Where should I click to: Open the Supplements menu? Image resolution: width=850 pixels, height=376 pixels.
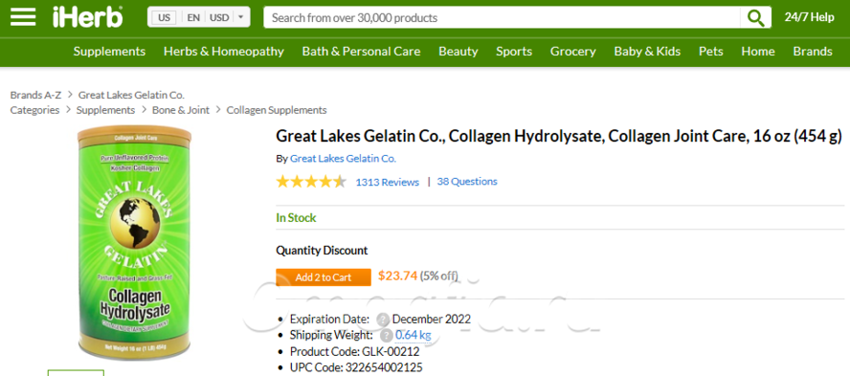(x=109, y=52)
